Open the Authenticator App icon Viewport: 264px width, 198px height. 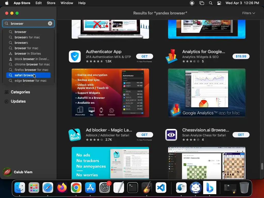75,56
